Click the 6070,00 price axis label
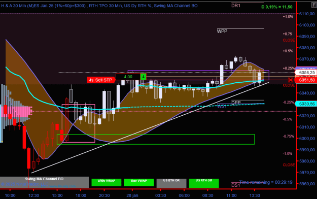The width and height of the screenshot is (317, 199). (x=307, y=59)
